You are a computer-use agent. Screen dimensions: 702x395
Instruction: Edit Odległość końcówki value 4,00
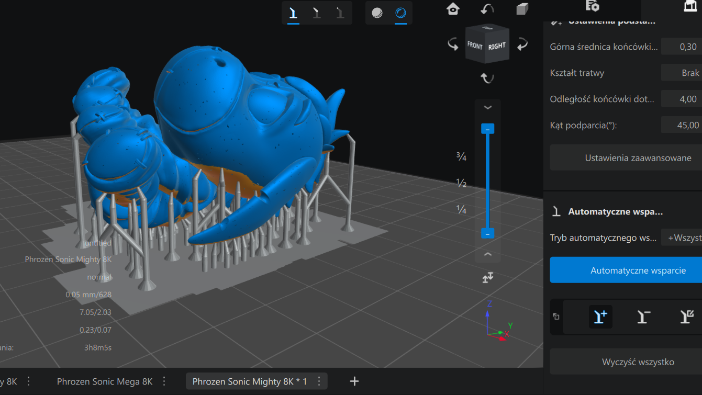681,99
